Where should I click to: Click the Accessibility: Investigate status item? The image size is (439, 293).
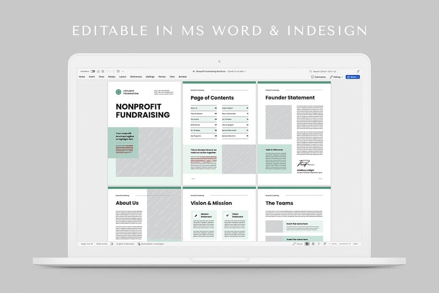coord(151,244)
